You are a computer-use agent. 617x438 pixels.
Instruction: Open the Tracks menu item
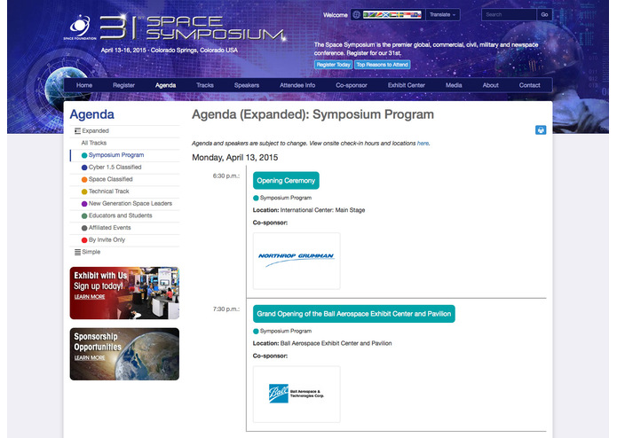[x=204, y=85]
